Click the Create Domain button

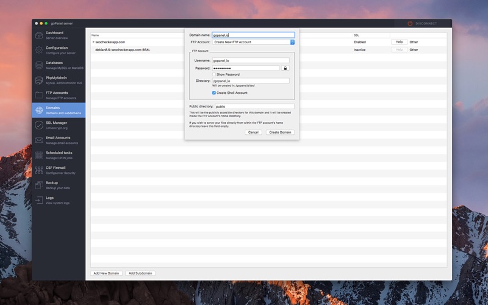coord(280,132)
